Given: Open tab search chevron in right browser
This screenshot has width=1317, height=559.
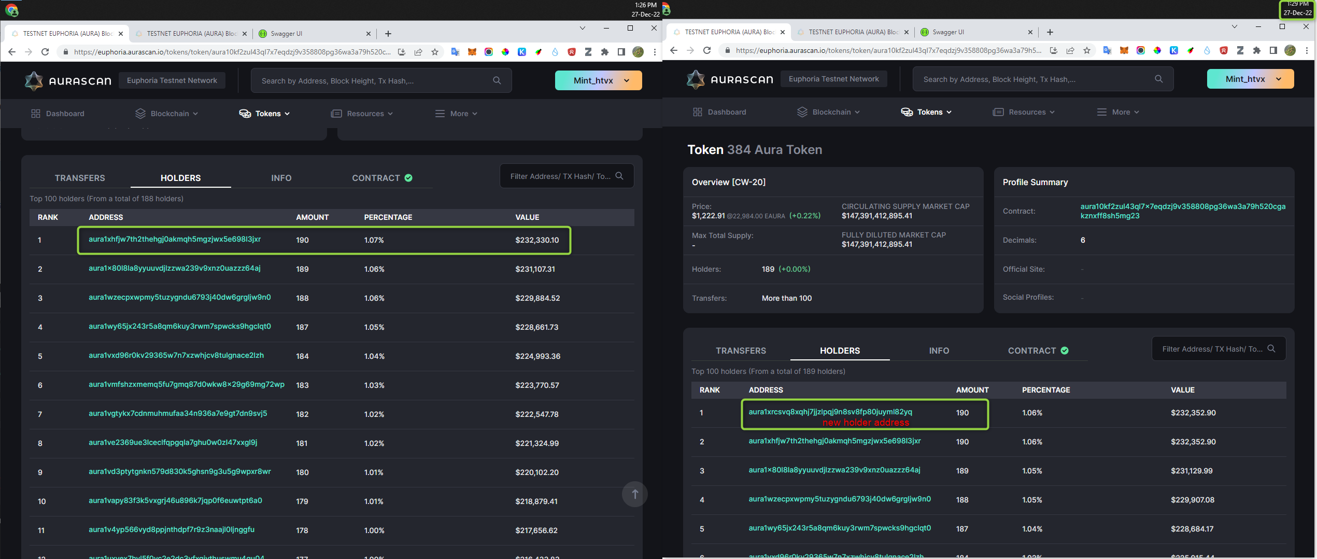Looking at the screenshot, I should click(x=1234, y=26).
